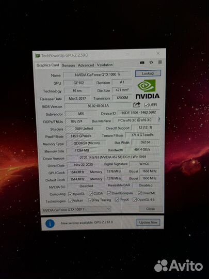Click the DirectX Support value 12 (12_1)
The height and width of the screenshot is (279, 209).
coord(146,128)
